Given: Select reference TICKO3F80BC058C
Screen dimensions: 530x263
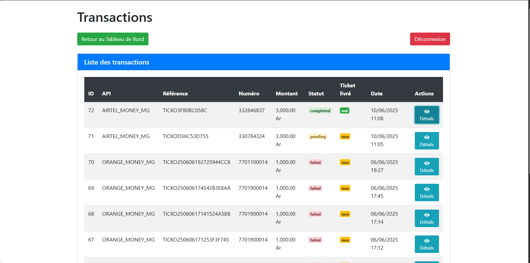Looking at the screenshot, I should pos(185,111).
